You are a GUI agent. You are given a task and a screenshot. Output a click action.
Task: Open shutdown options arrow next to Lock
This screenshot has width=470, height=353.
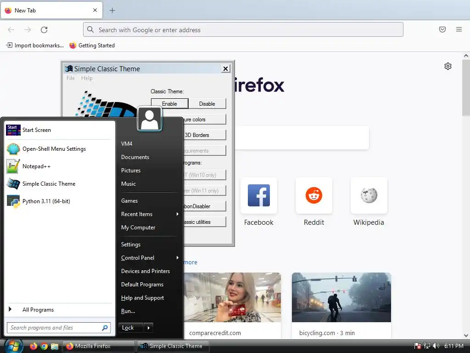pos(149,328)
